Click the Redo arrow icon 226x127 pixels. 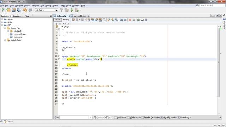tap(30, 10)
